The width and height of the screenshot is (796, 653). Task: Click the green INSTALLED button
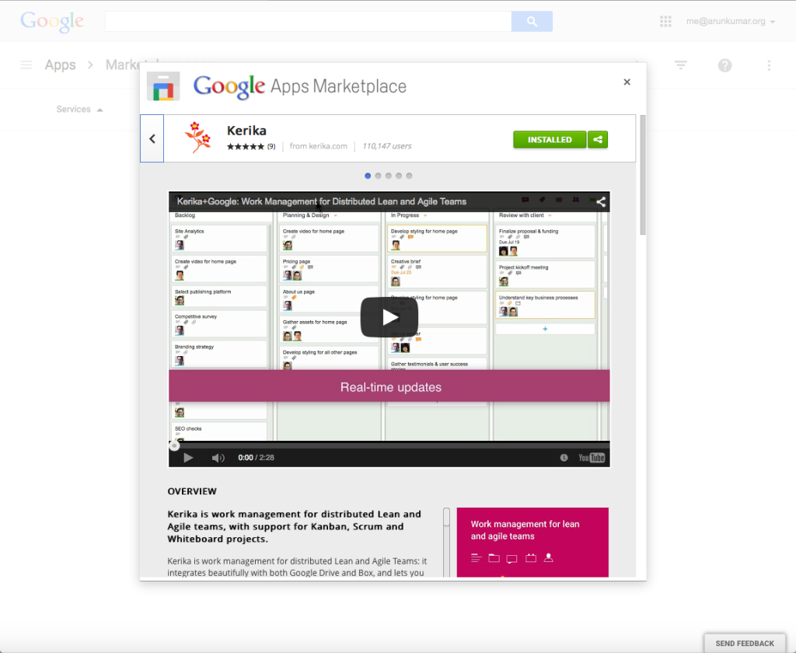pyautogui.click(x=550, y=140)
